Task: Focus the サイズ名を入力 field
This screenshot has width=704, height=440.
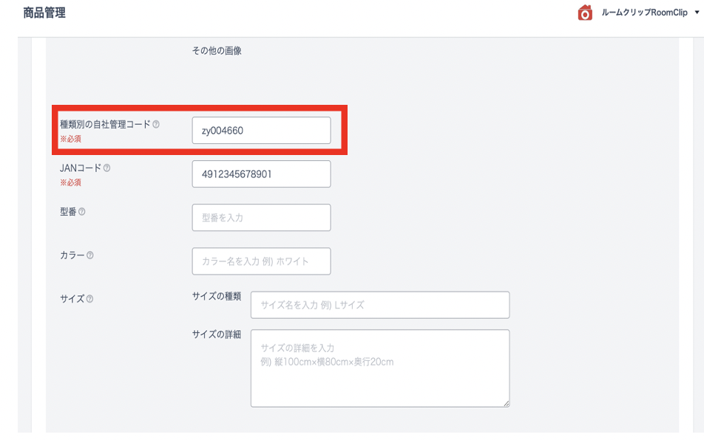Action: click(379, 305)
